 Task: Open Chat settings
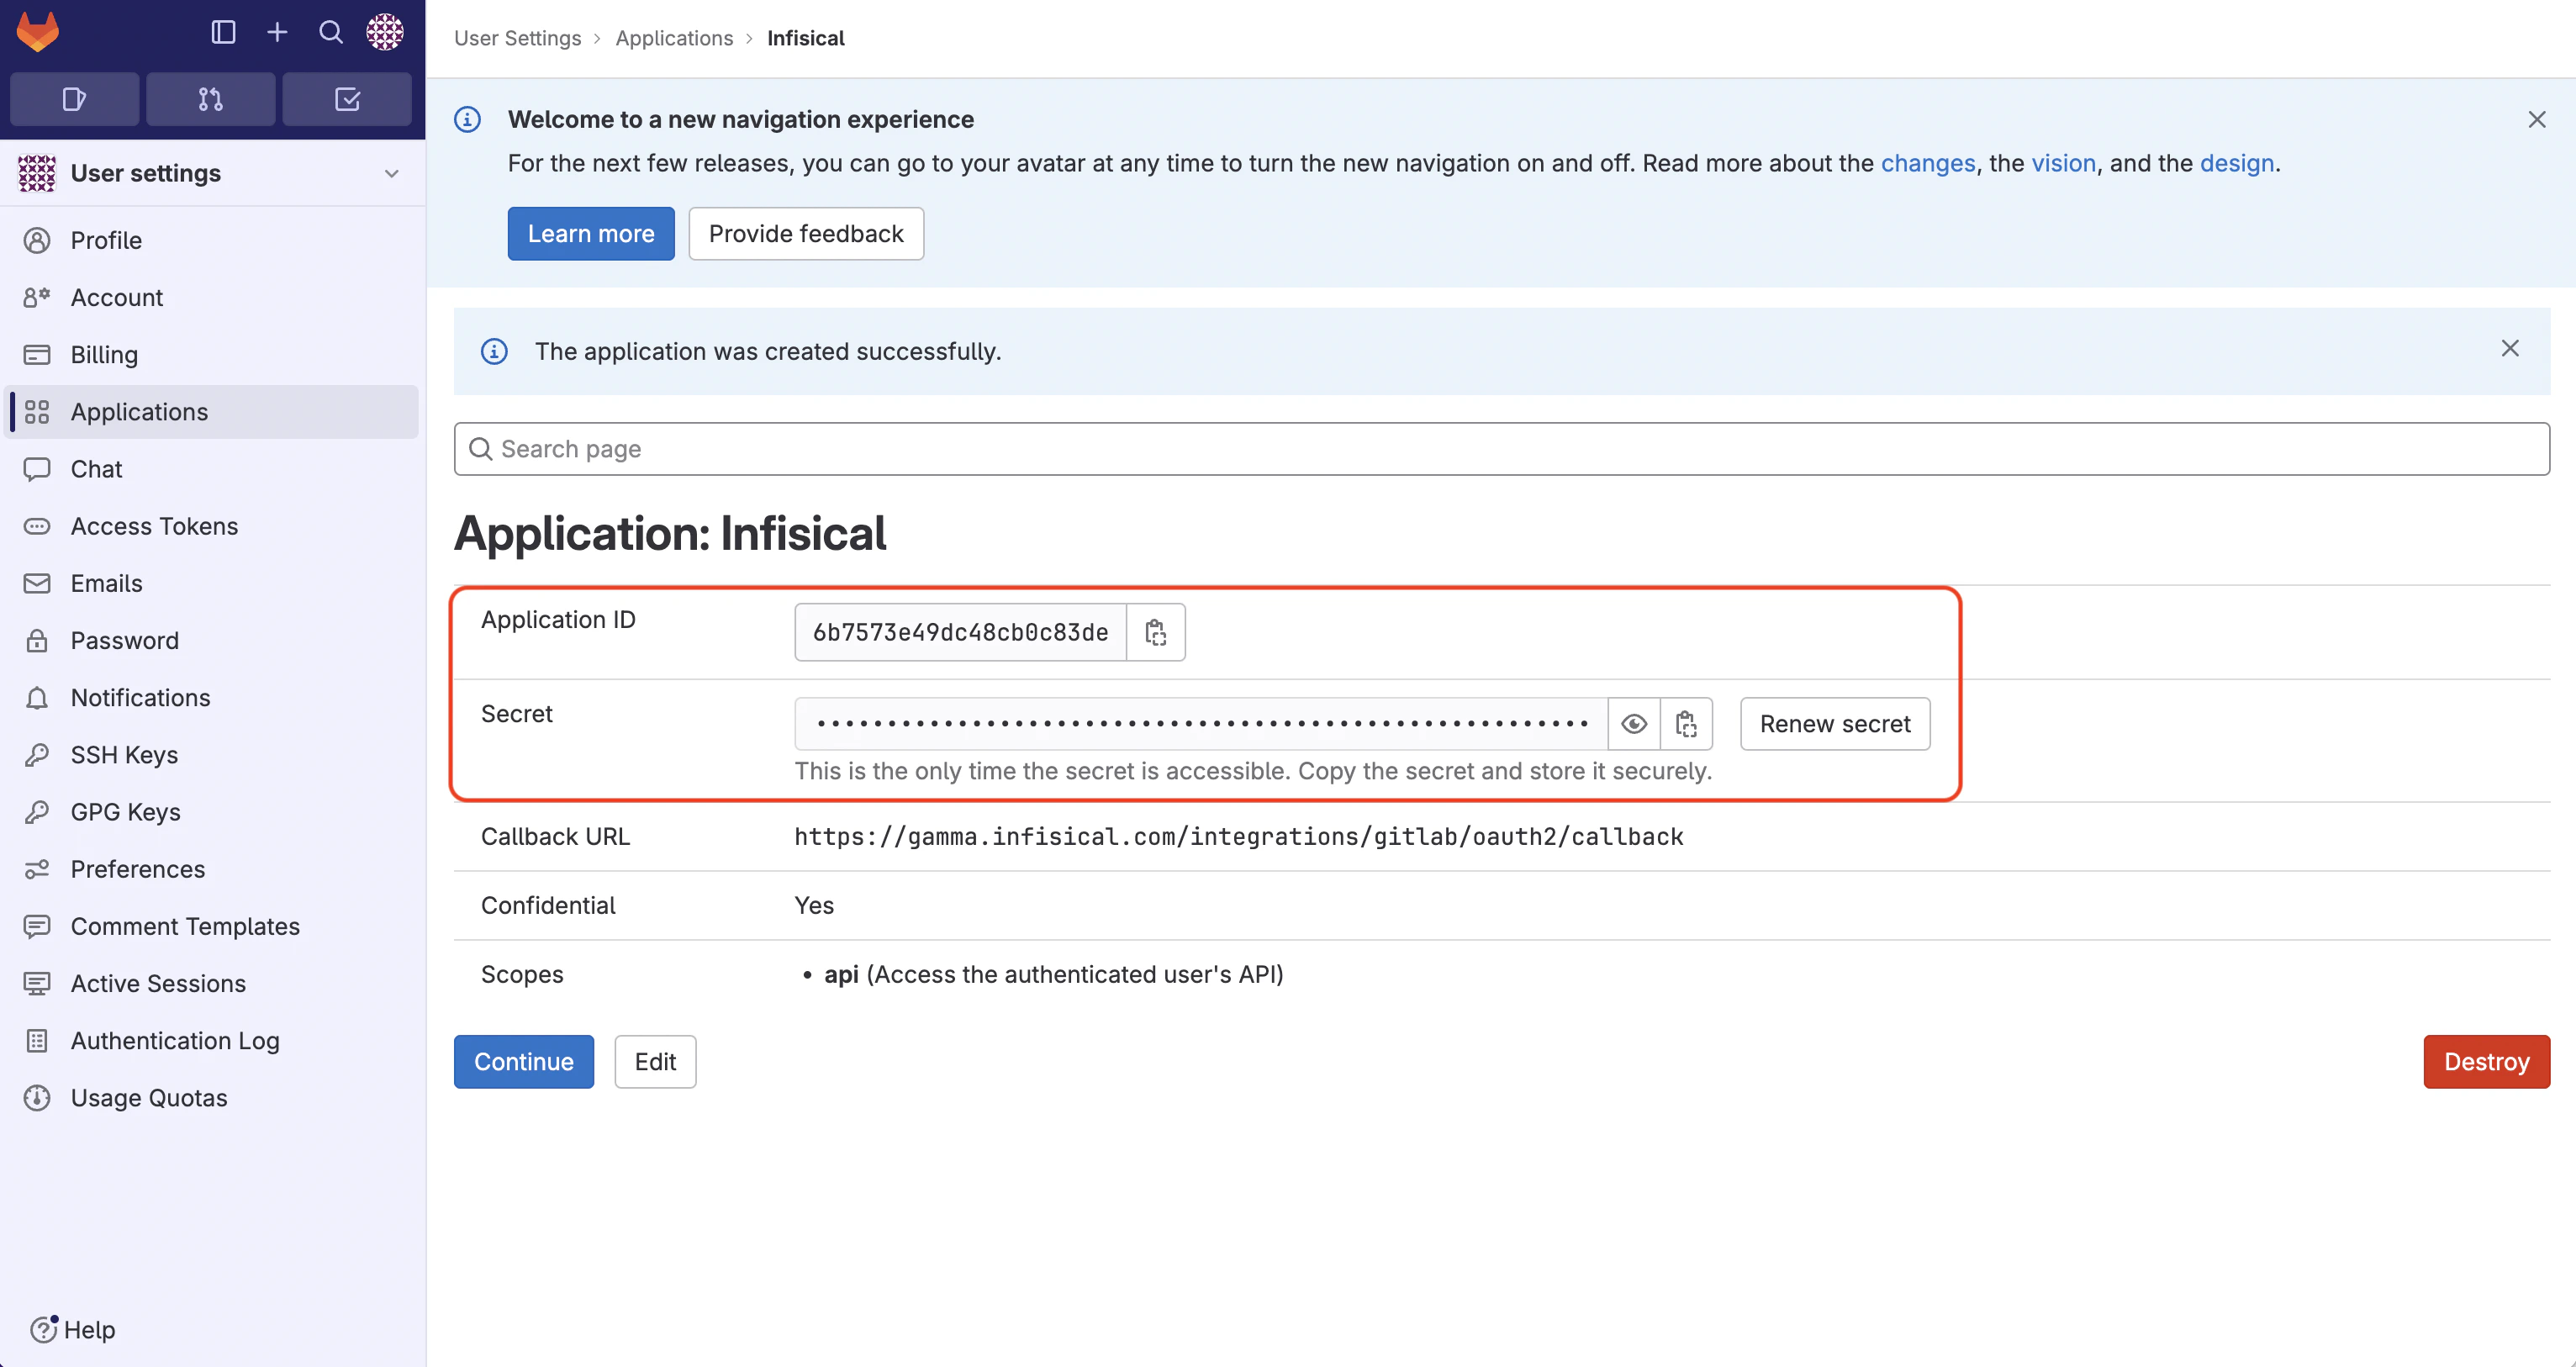pyautogui.click(x=212, y=469)
